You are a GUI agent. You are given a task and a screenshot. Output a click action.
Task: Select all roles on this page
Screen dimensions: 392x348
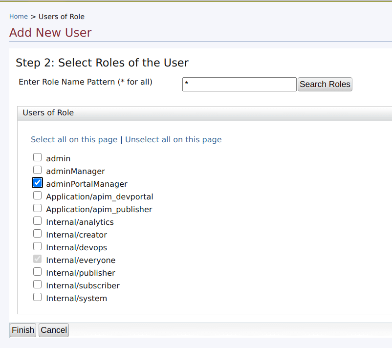point(74,139)
